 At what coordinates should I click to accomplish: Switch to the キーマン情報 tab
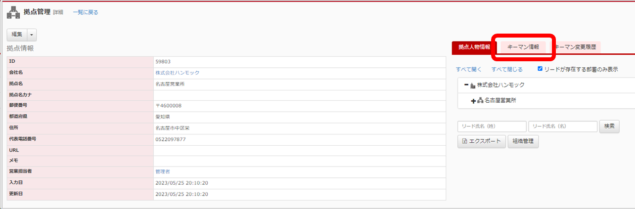tap(523, 47)
